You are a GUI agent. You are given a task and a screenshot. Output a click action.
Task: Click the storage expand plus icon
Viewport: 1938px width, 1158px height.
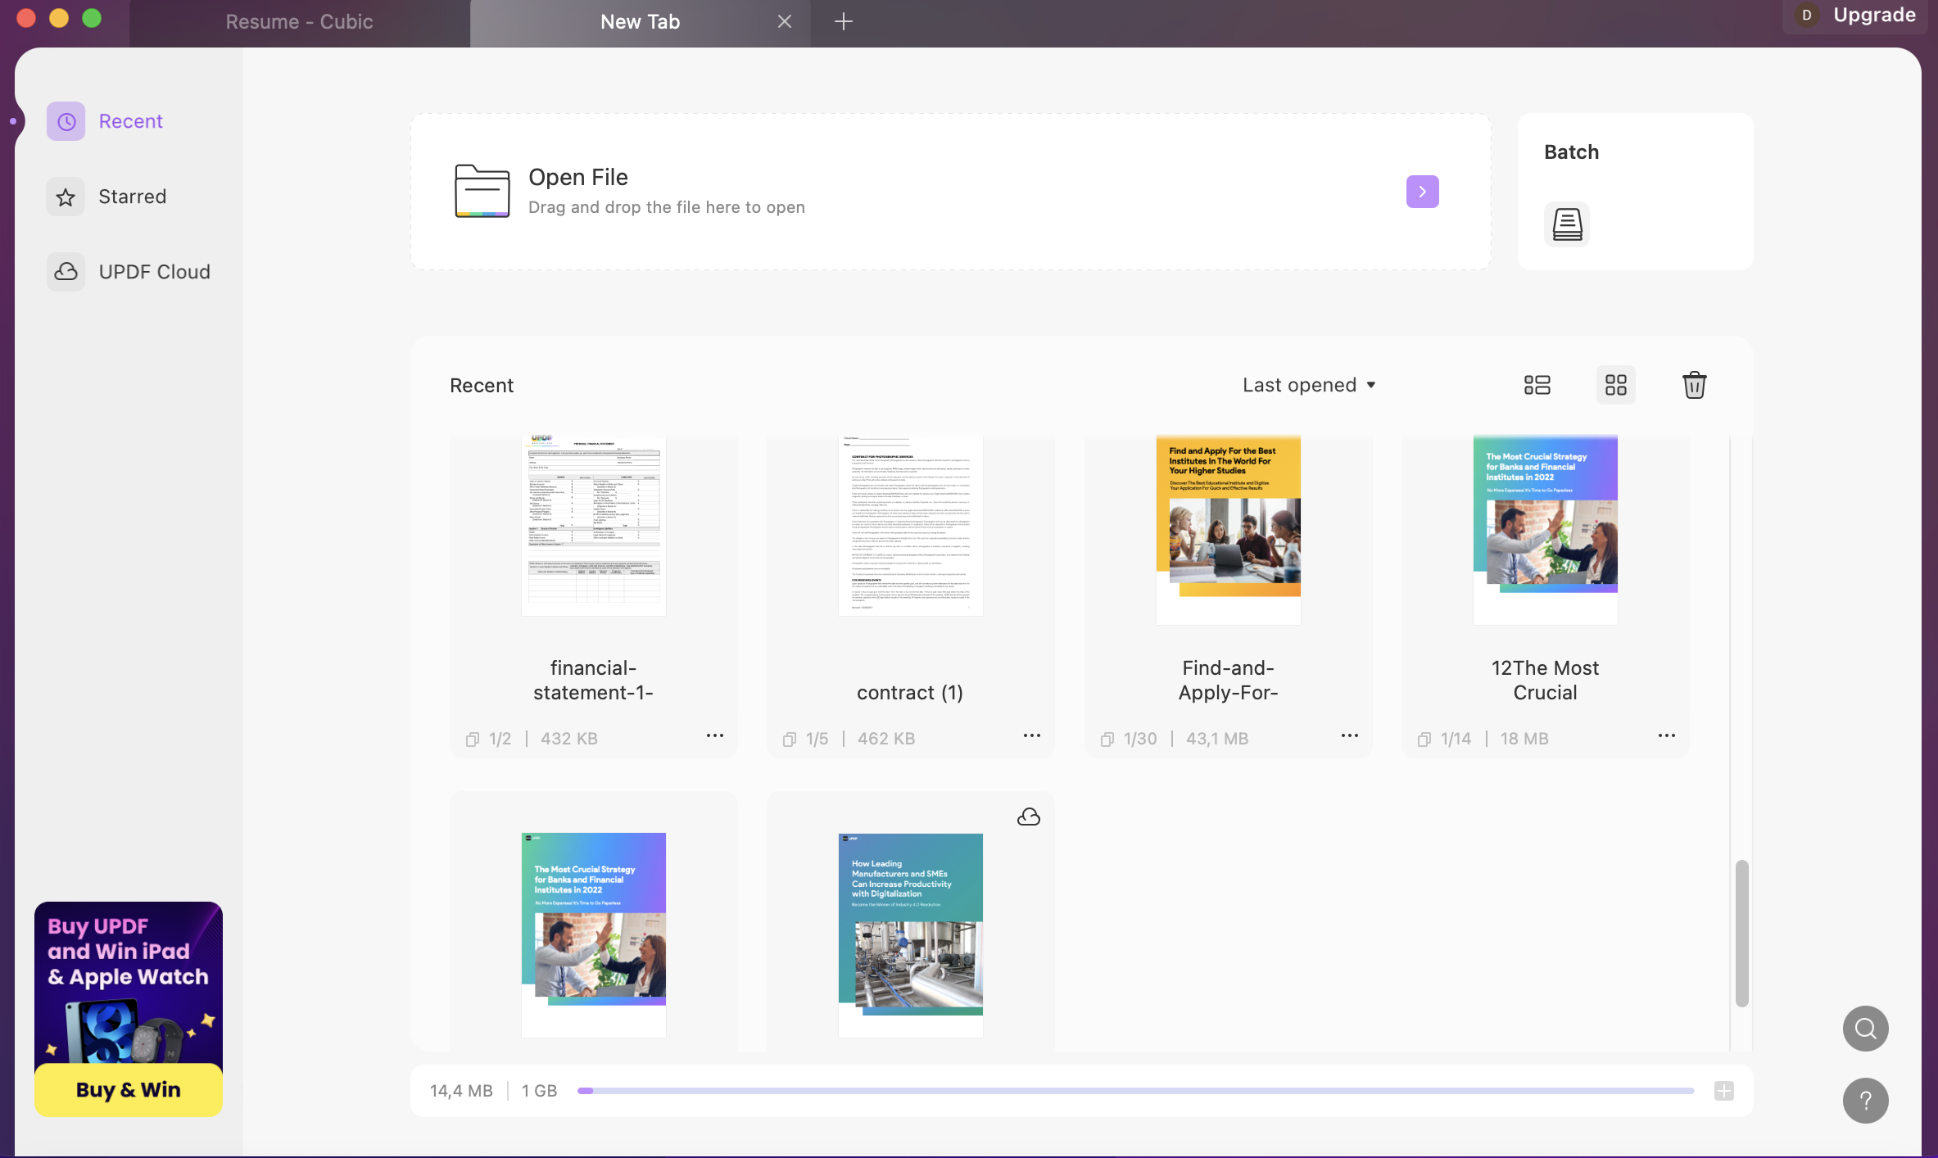[x=1723, y=1091]
